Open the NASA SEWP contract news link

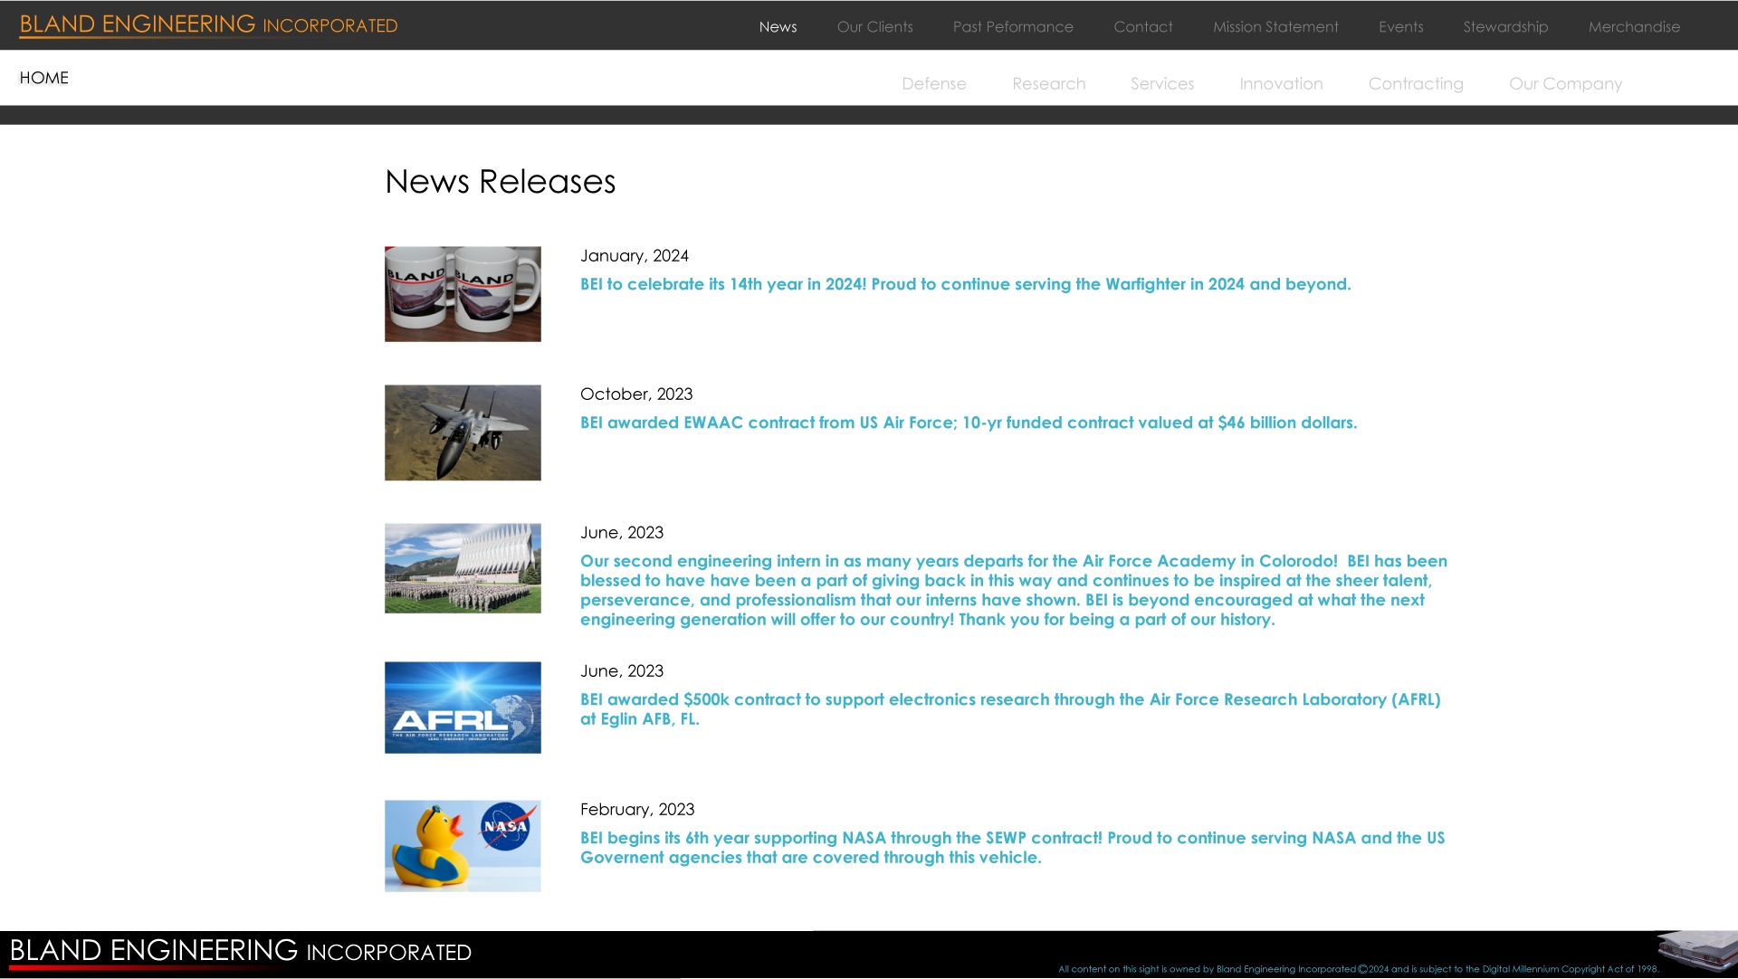1012,848
